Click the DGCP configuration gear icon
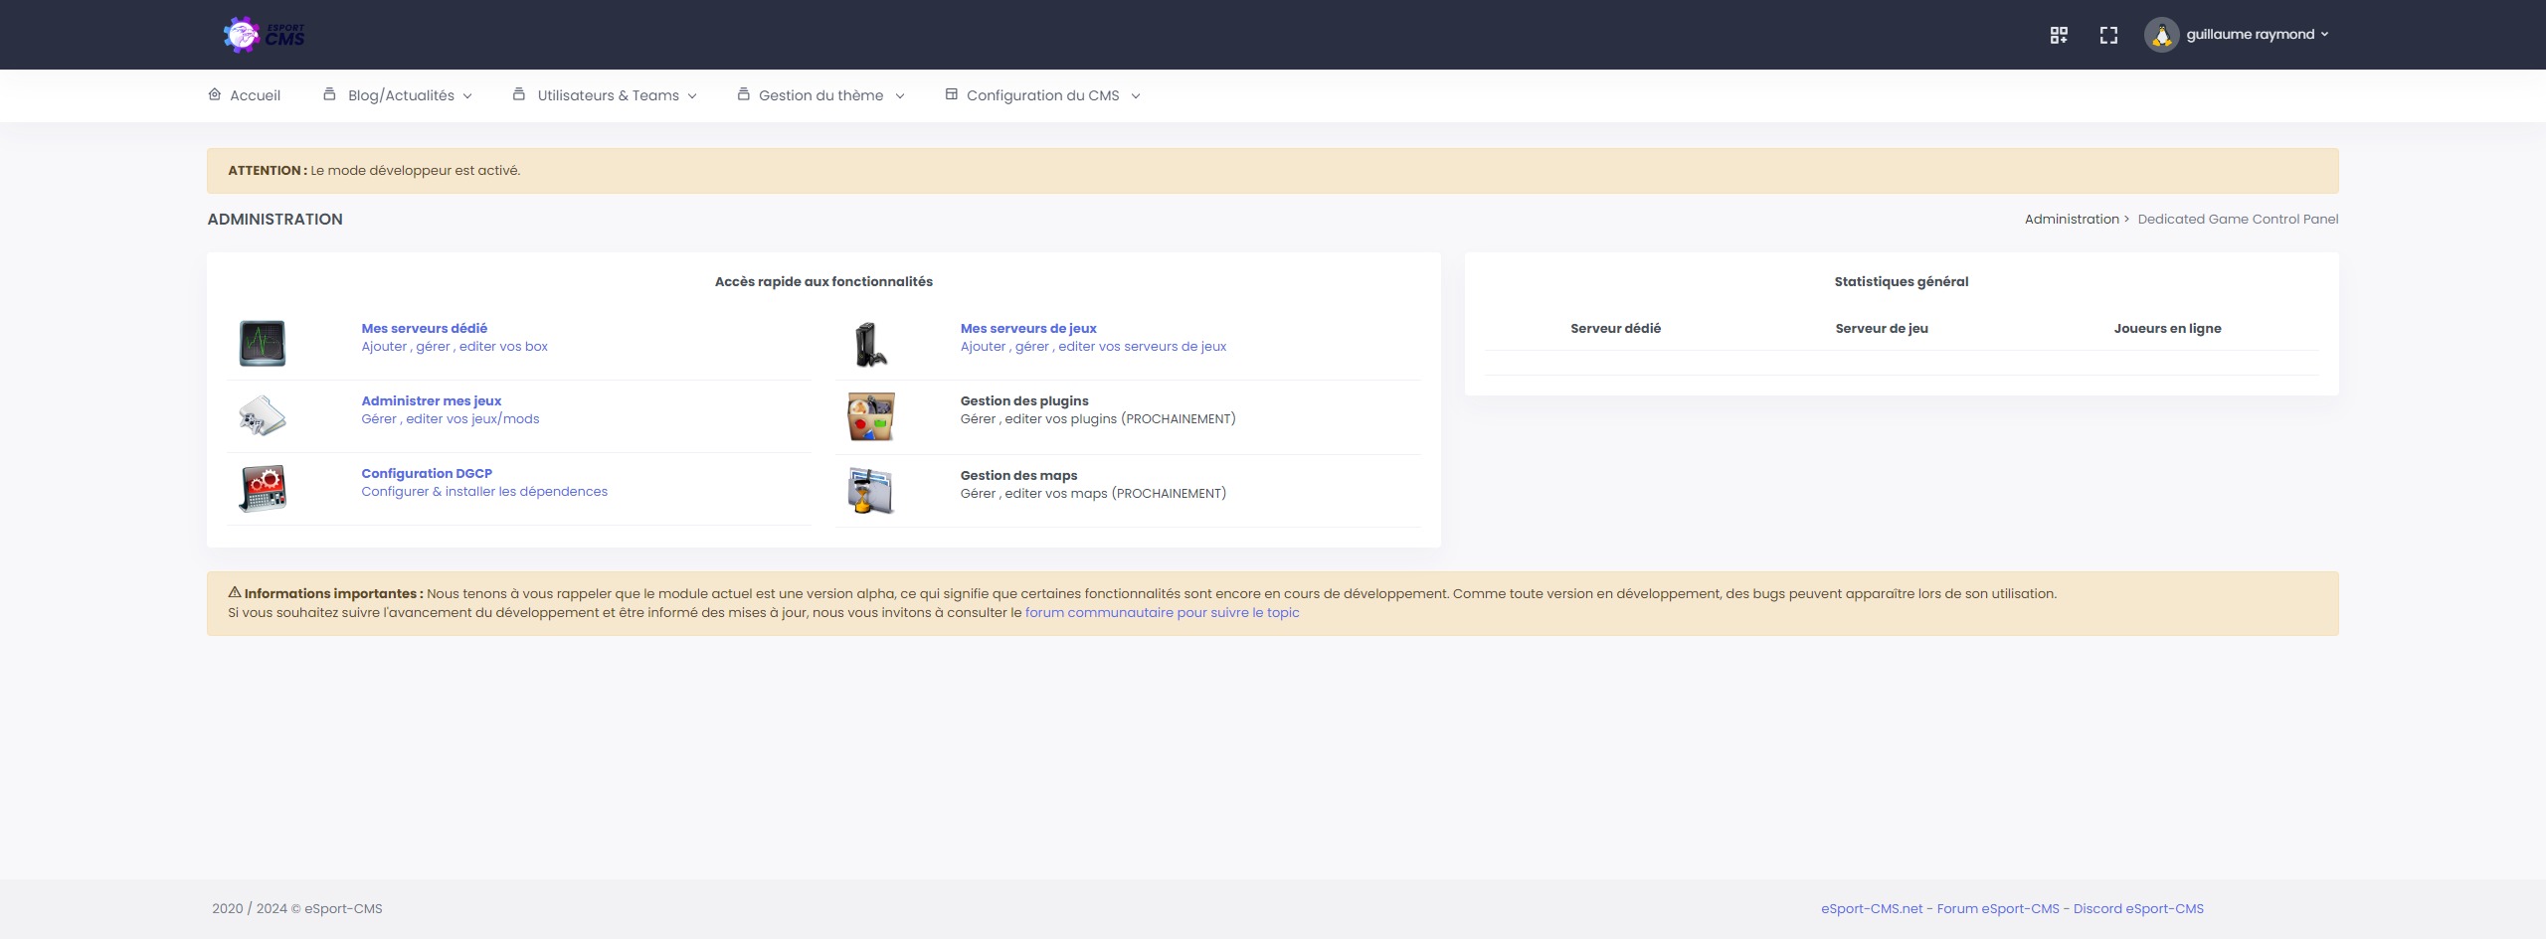Screen dimensions: 2546x939 click(x=263, y=489)
